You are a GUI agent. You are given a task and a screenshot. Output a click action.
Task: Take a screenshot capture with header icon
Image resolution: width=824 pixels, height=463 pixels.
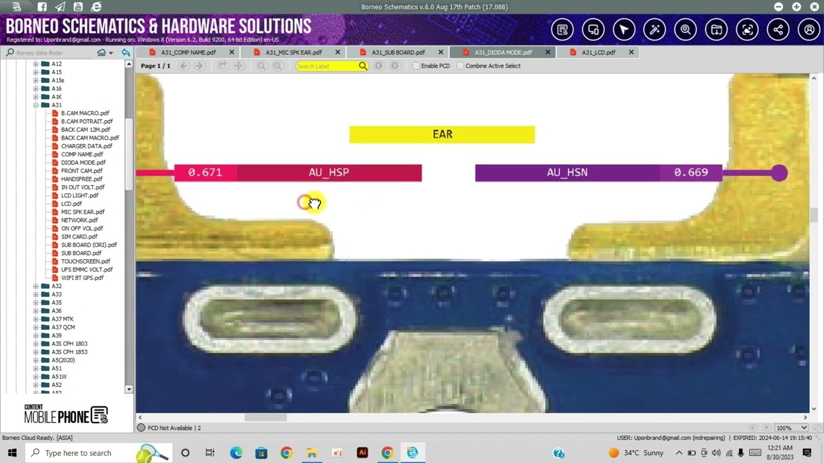click(x=747, y=30)
